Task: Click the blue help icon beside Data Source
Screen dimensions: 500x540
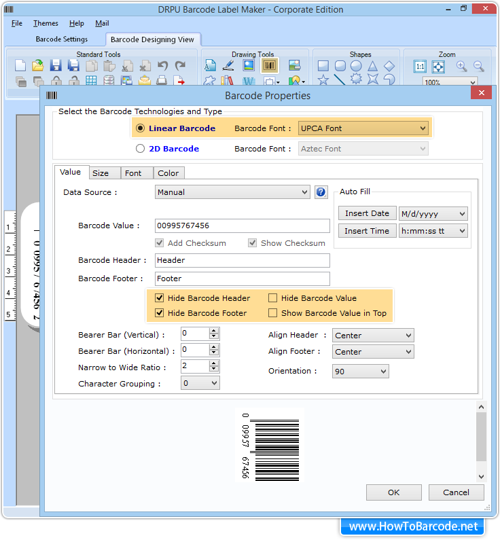Action: pos(321,192)
